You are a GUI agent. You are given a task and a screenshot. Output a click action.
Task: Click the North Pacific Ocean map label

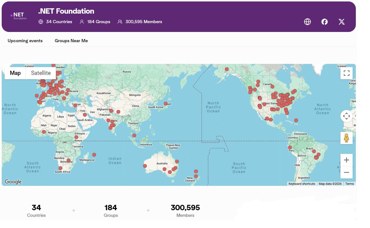click(213, 107)
